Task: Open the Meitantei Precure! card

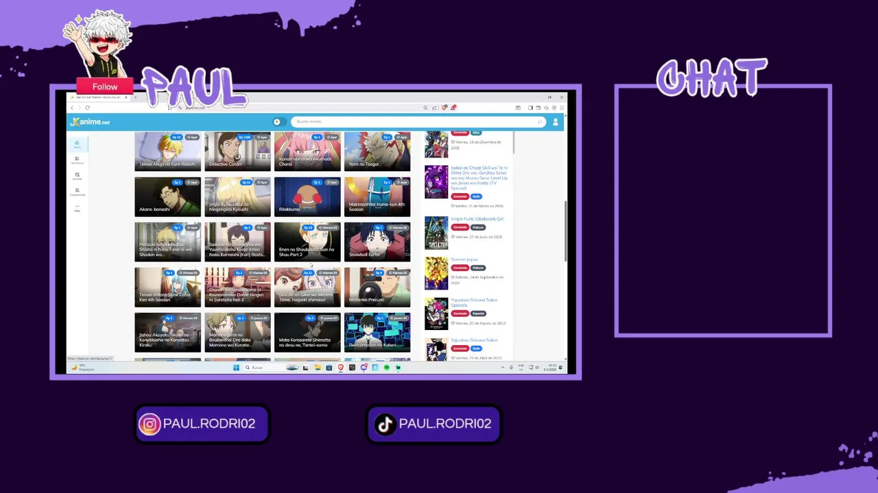Action: tap(377, 287)
